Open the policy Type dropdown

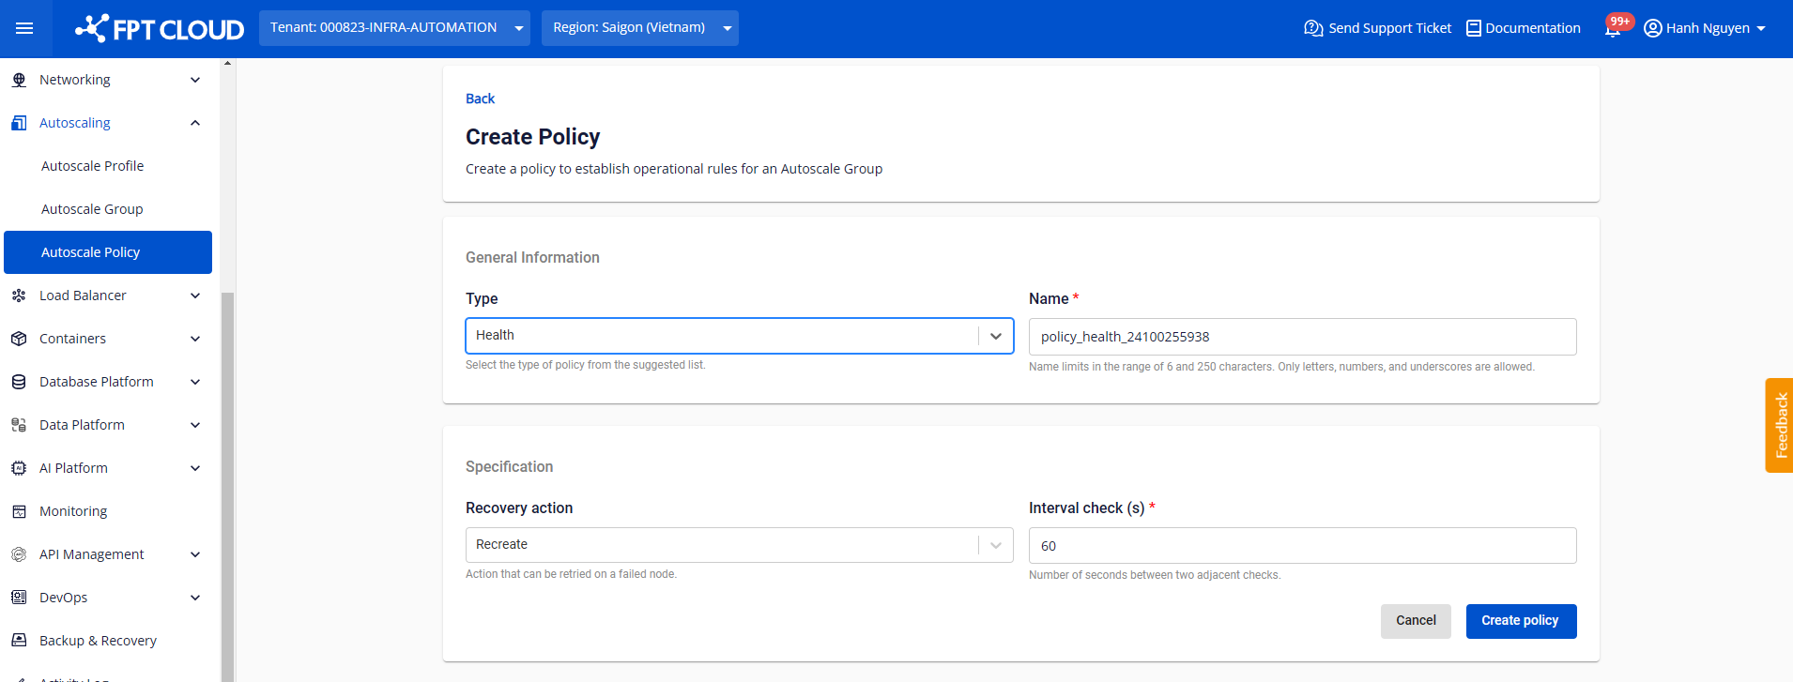(739, 336)
